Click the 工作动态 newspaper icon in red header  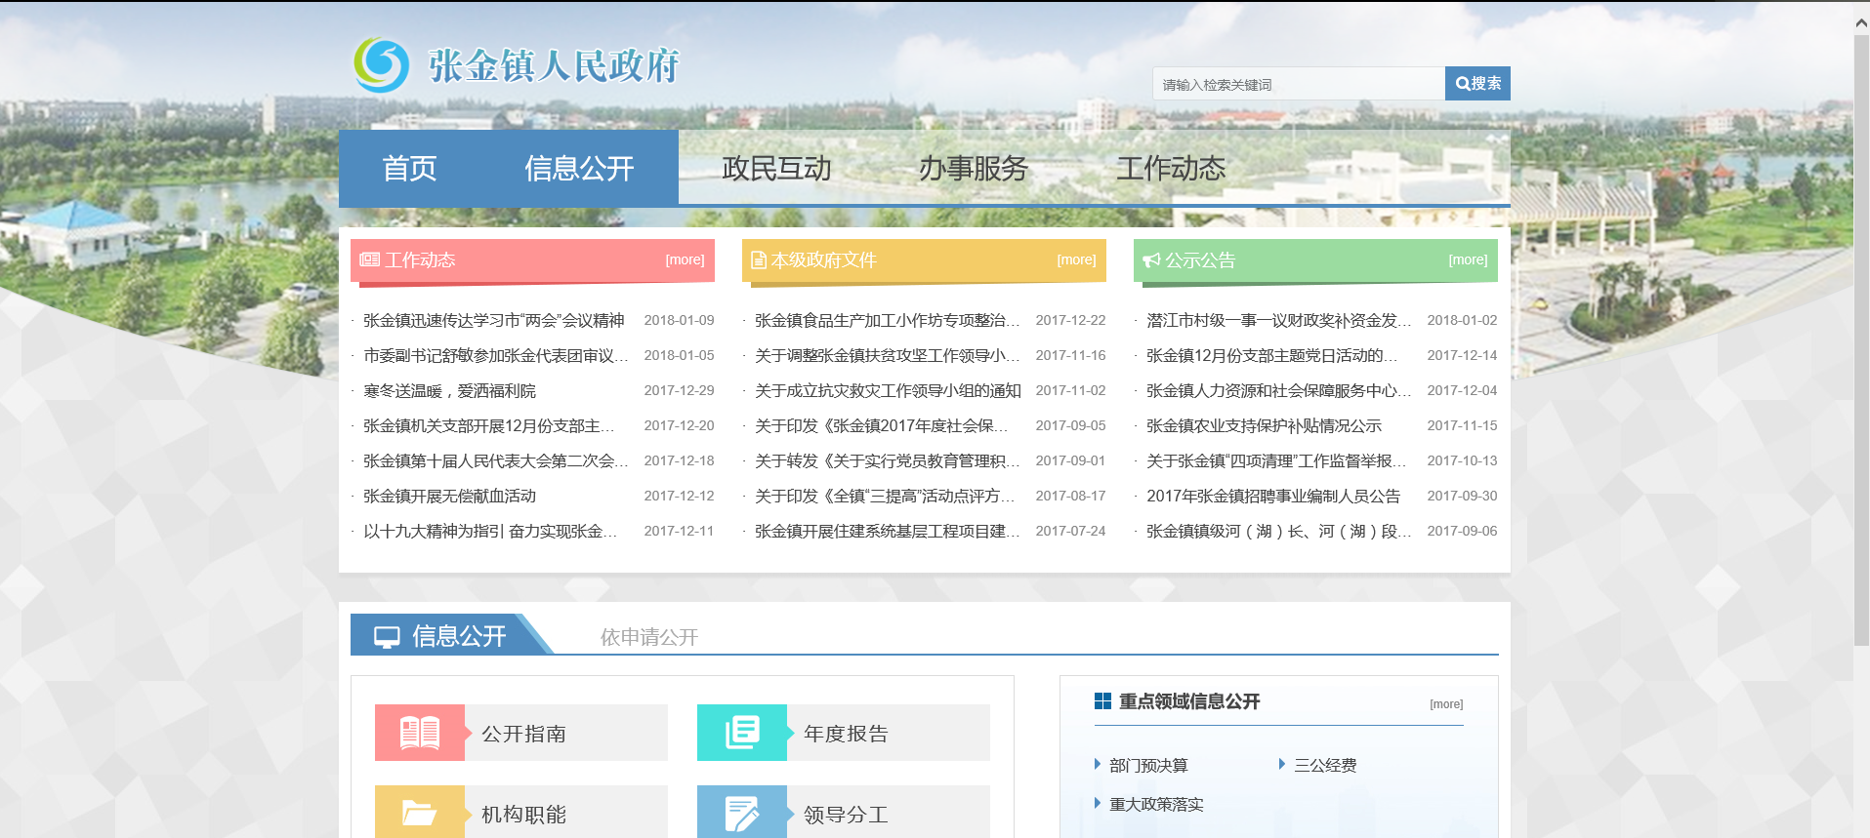point(369,259)
